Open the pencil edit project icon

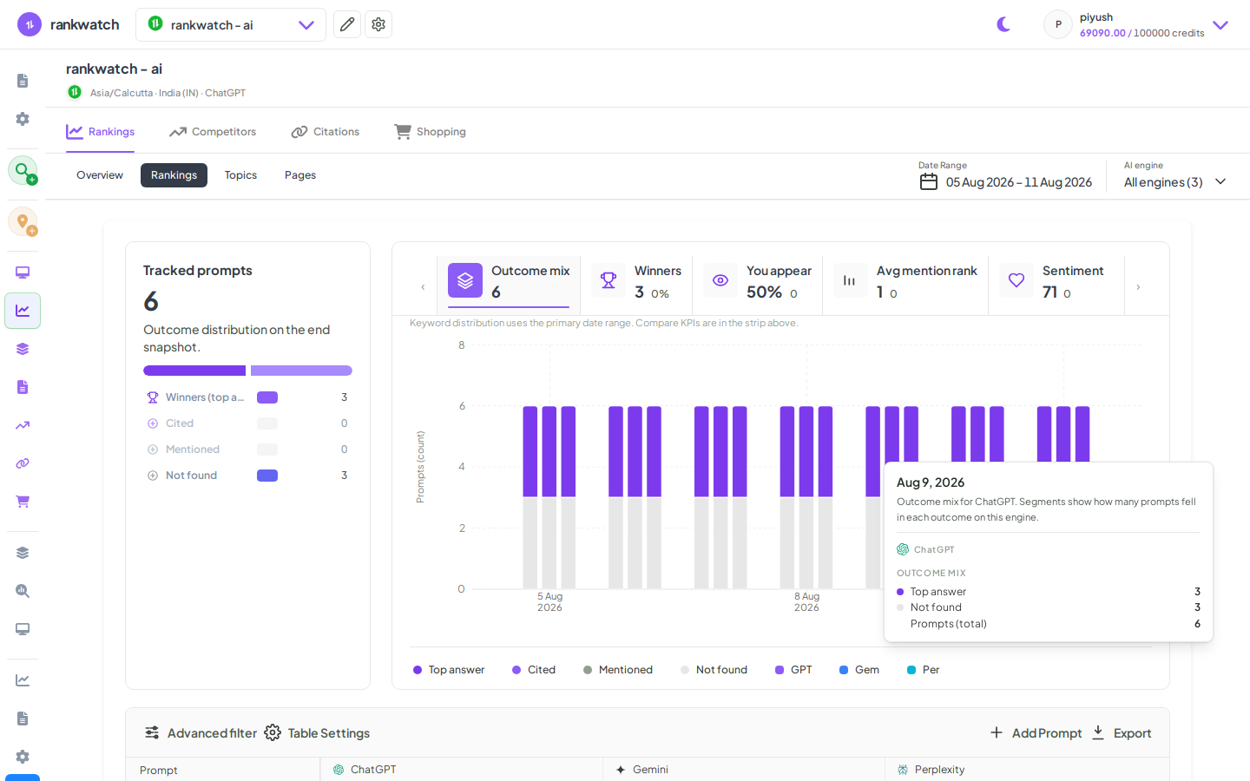pyautogui.click(x=347, y=24)
